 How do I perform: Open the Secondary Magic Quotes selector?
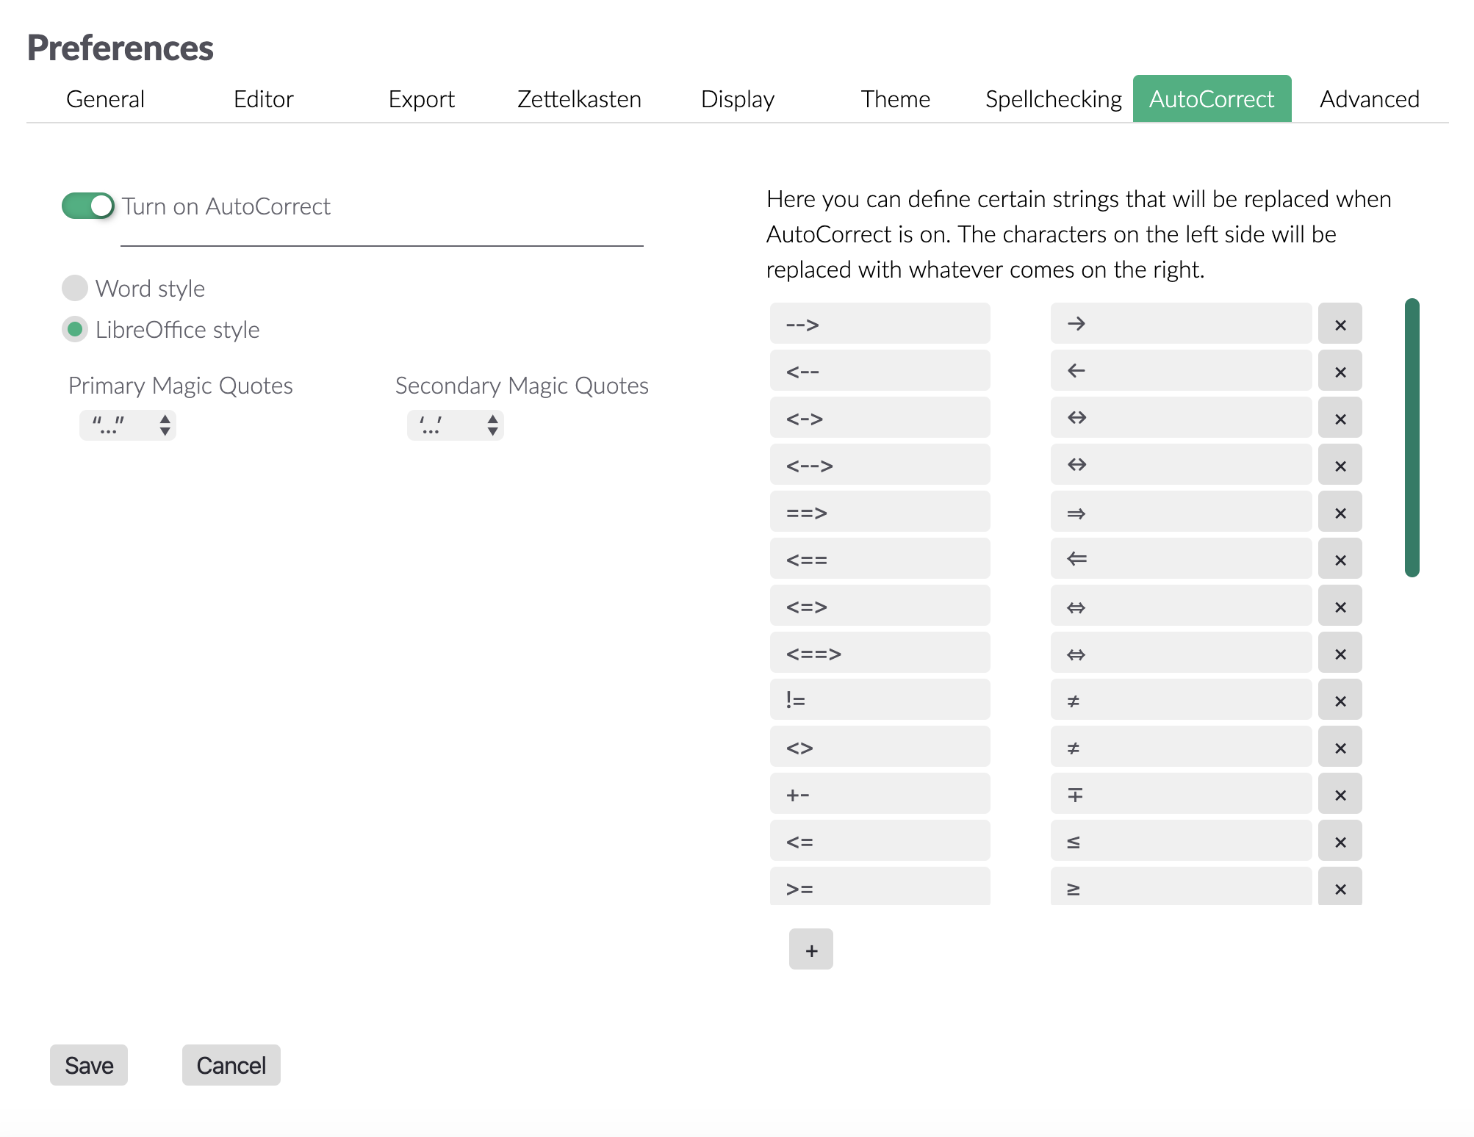[455, 425]
